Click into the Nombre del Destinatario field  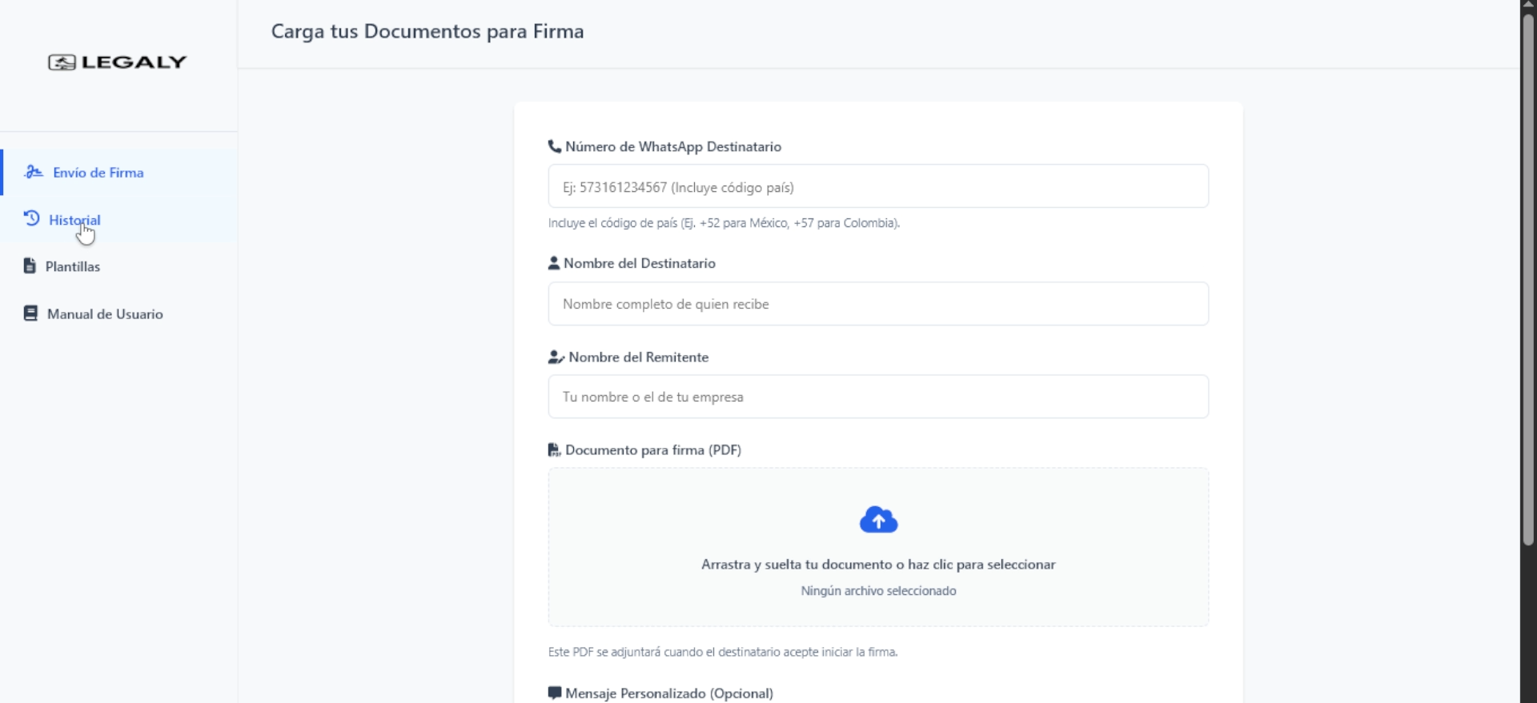878,304
